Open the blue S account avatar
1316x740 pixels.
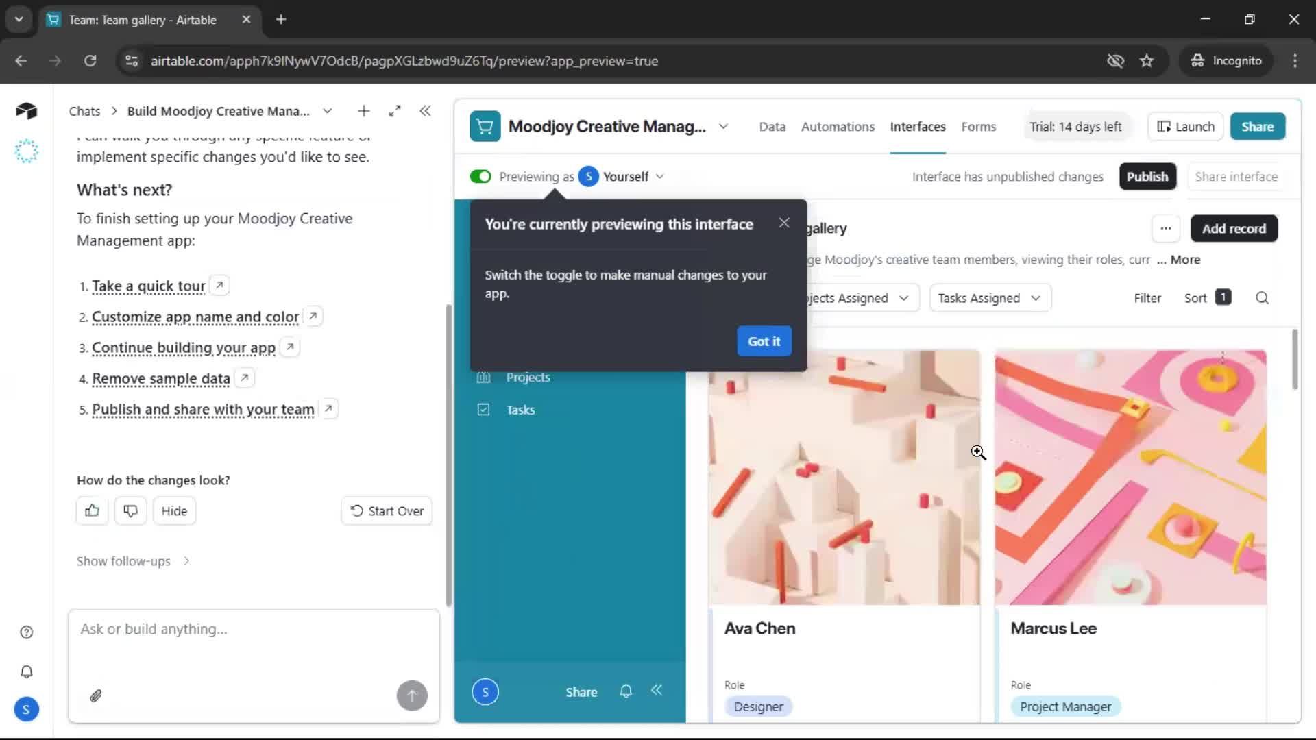pyautogui.click(x=26, y=709)
